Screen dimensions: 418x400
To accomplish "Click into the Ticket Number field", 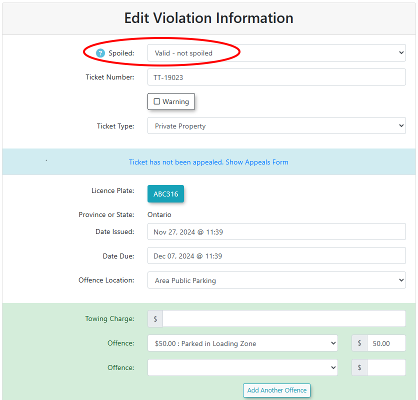I will 276,77.
